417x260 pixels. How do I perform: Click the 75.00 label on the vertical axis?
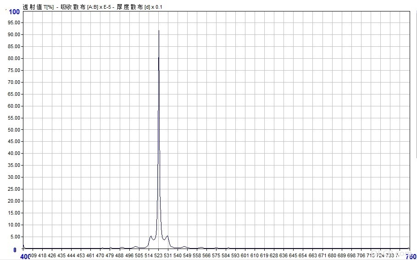coord(14,71)
